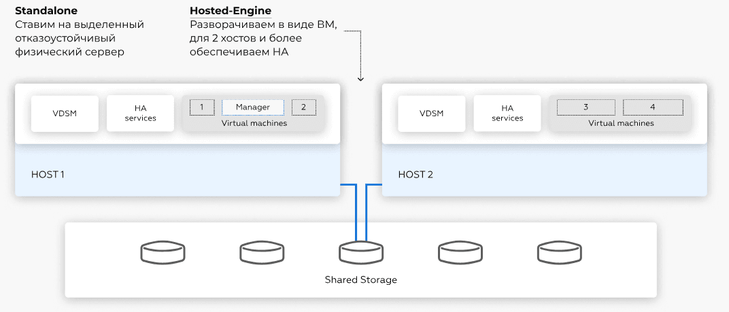Click the Shared Storage label
729x312 pixels.
pyautogui.click(x=360, y=280)
